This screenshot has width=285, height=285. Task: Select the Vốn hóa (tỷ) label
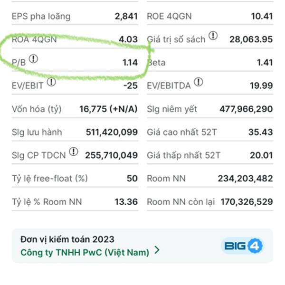[37, 109]
